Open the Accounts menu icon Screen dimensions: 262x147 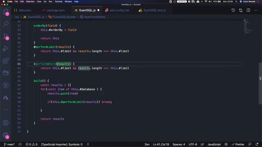[6, 123]
